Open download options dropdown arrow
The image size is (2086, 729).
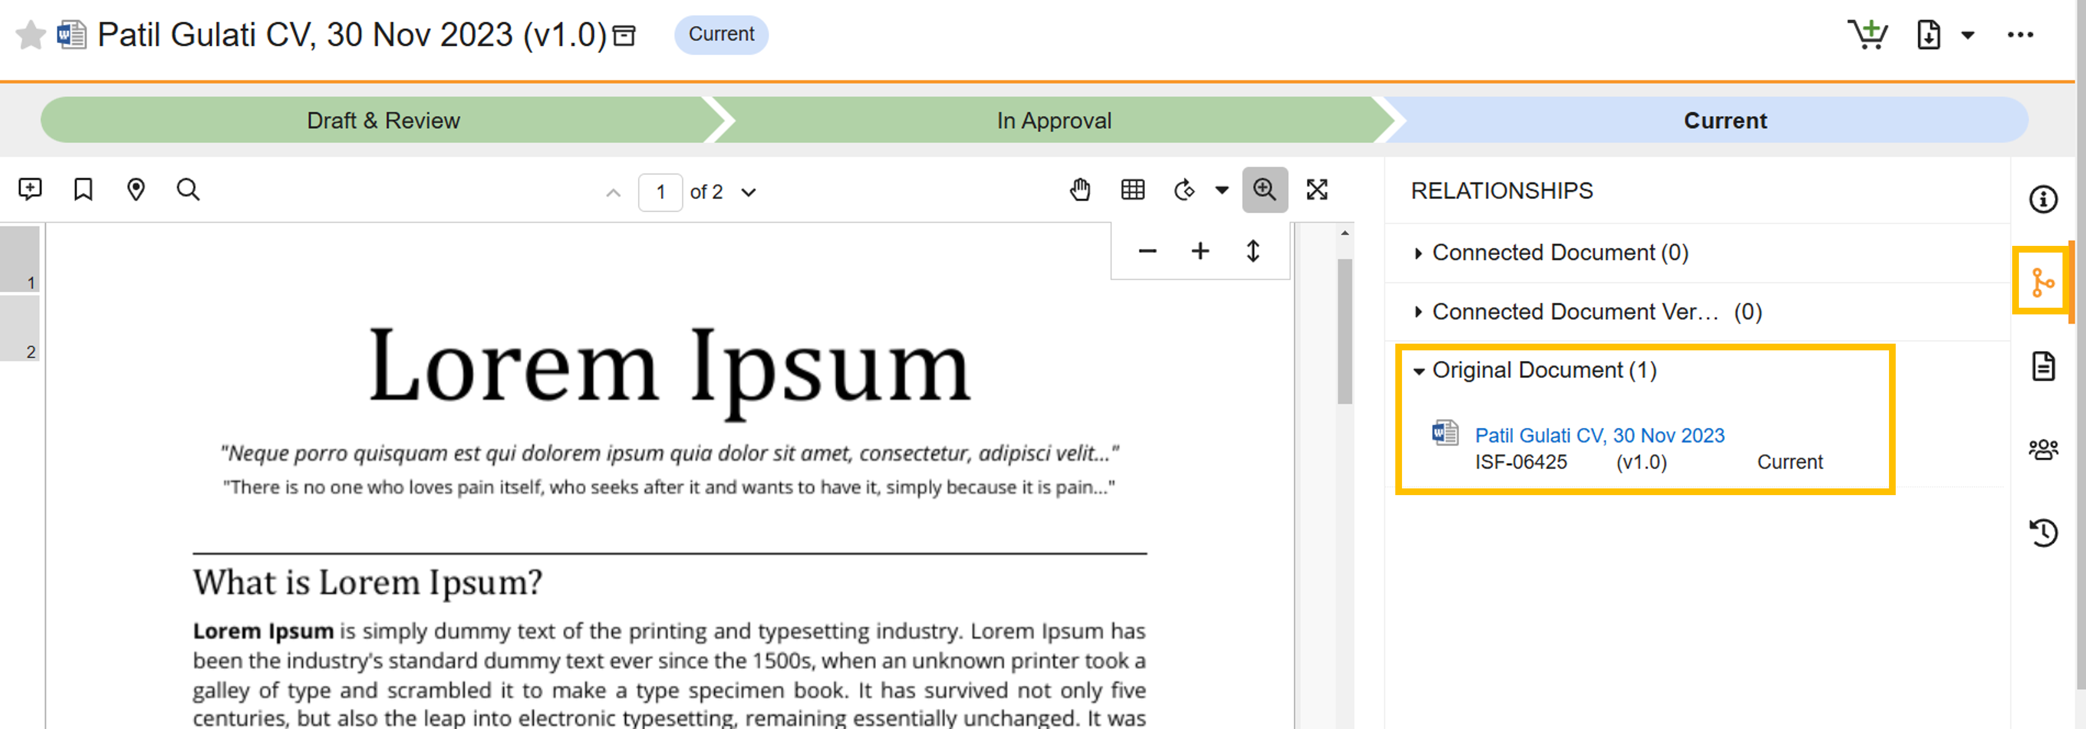pos(1967,35)
